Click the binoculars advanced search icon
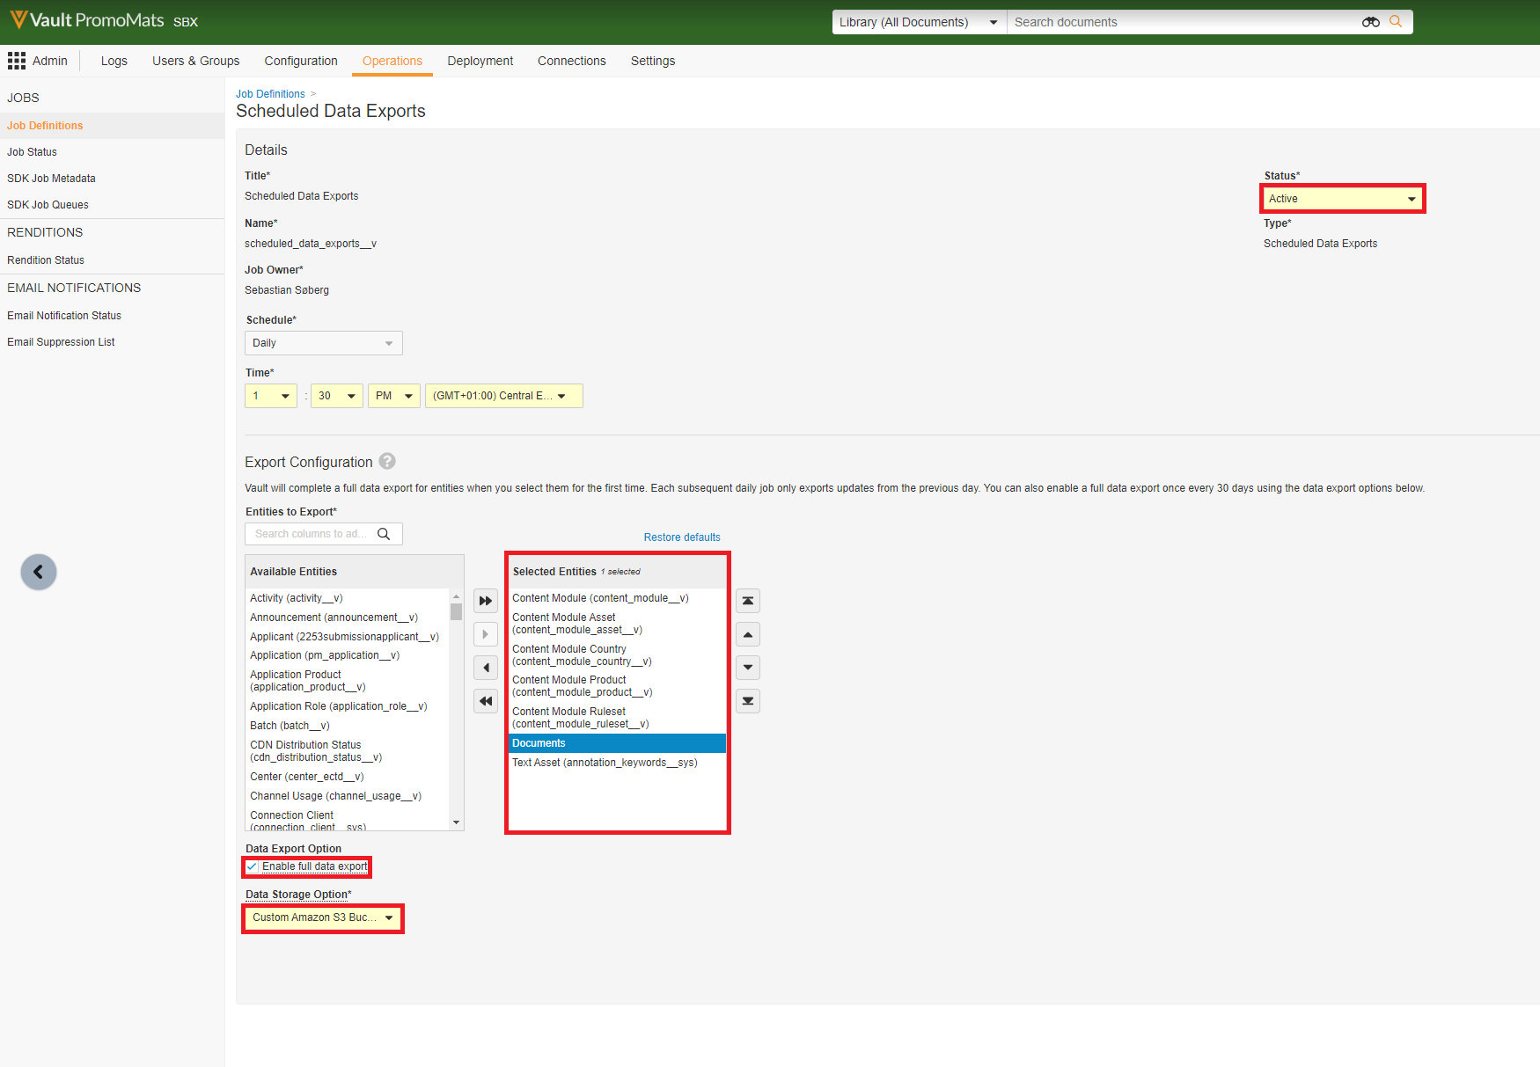The width and height of the screenshot is (1540, 1067). 1370,22
